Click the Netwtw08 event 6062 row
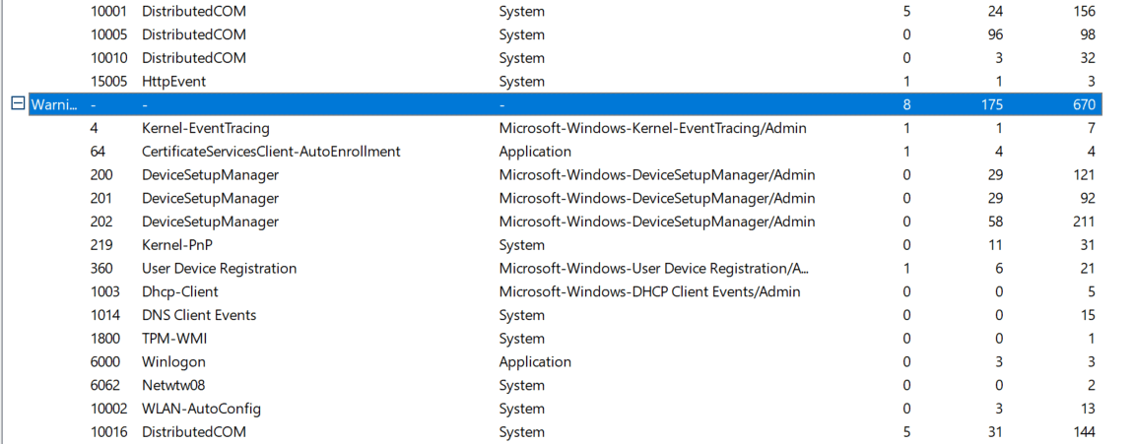 click(x=173, y=386)
